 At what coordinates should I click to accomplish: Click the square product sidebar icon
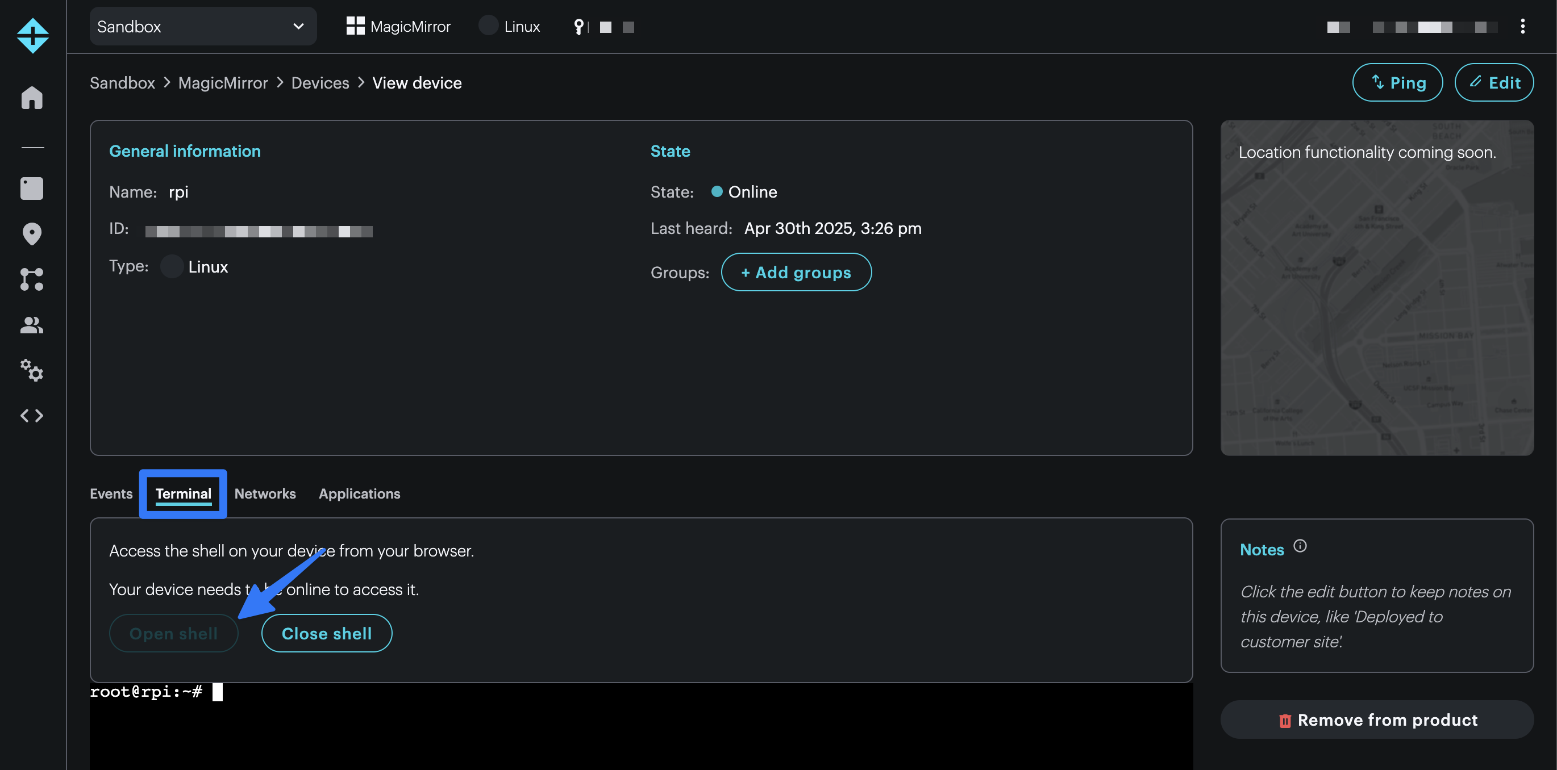(x=32, y=189)
